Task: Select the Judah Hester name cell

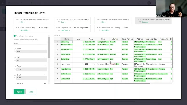Action: pyautogui.click(x=66, y=55)
